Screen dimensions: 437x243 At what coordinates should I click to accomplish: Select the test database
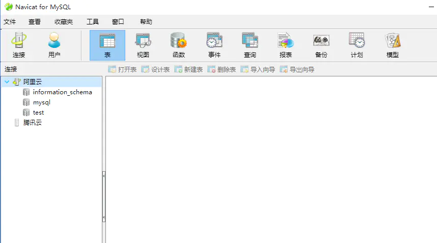click(x=39, y=113)
